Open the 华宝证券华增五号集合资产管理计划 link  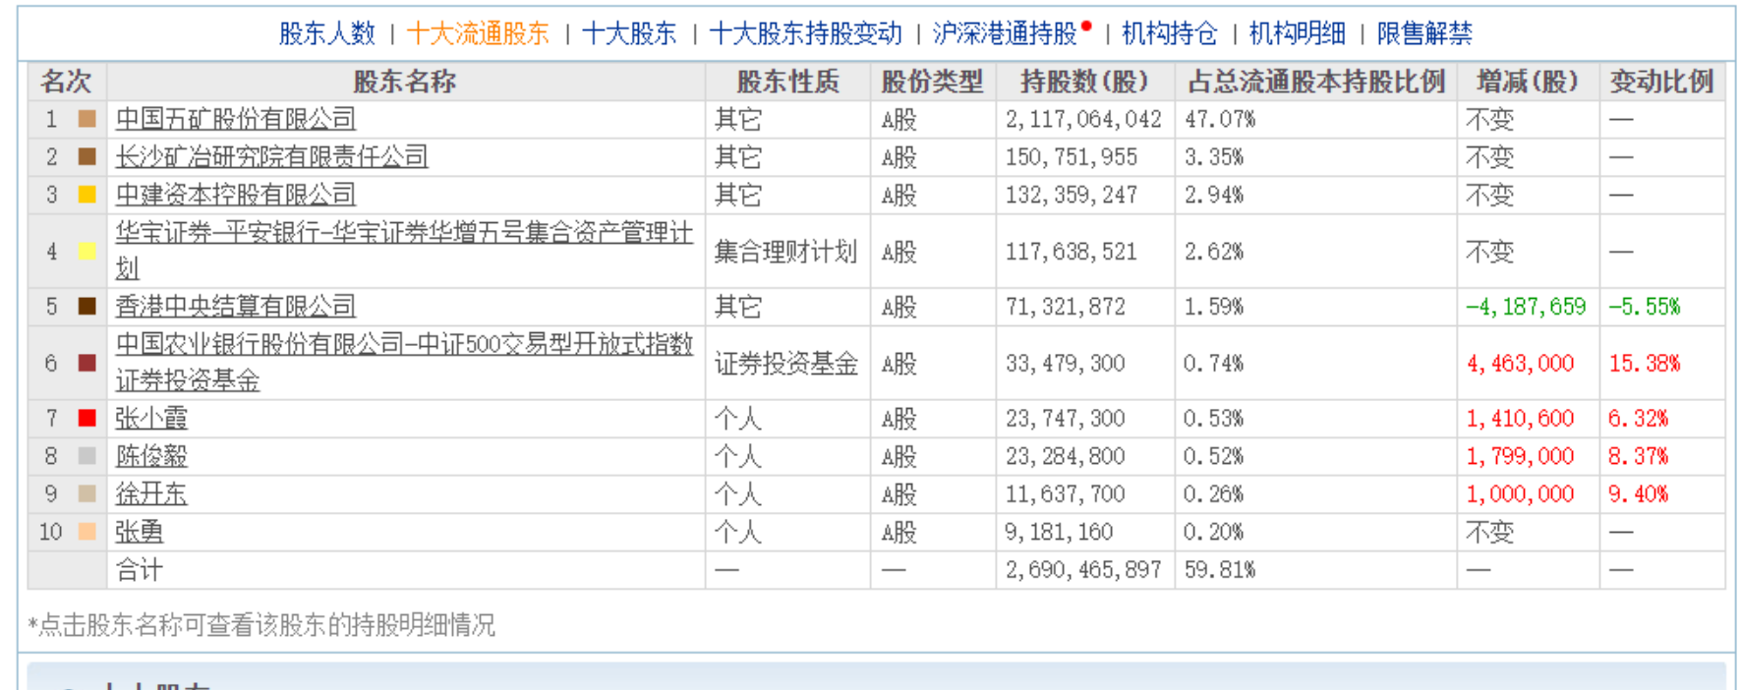404,251
